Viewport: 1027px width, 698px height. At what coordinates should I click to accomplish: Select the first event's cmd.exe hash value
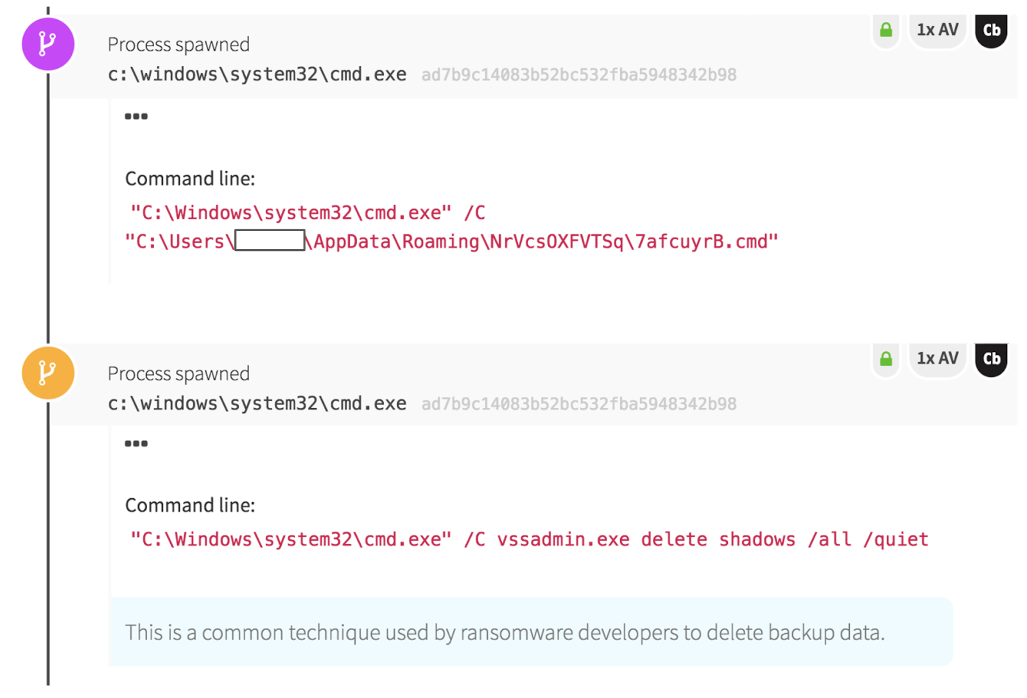pos(578,75)
